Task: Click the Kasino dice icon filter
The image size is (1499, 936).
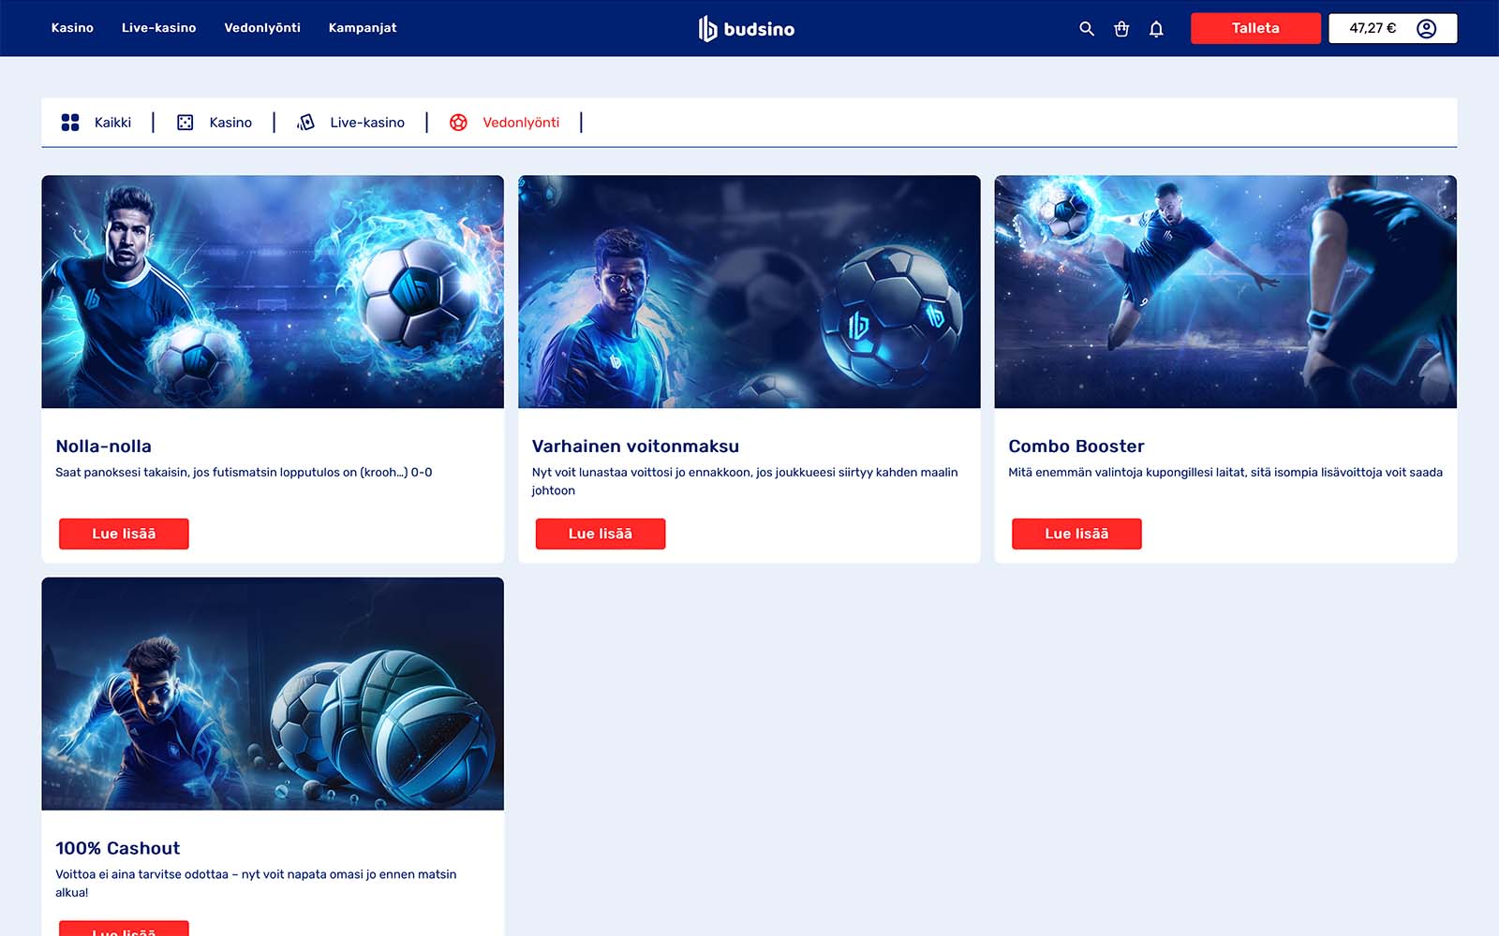Action: (186, 123)
